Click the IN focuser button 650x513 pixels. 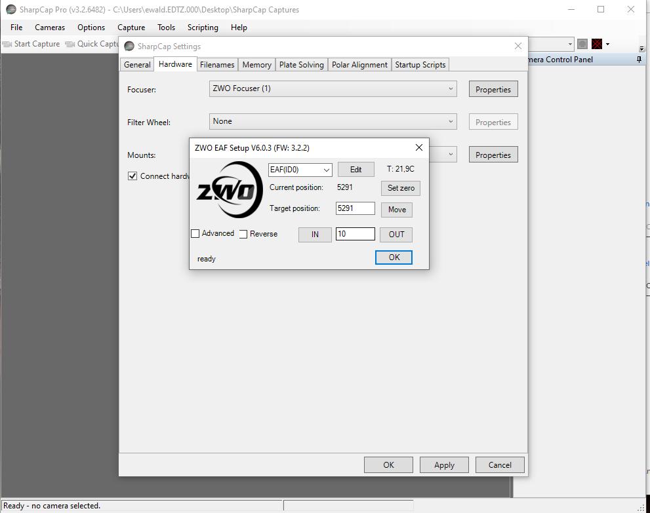coord(315,235)
